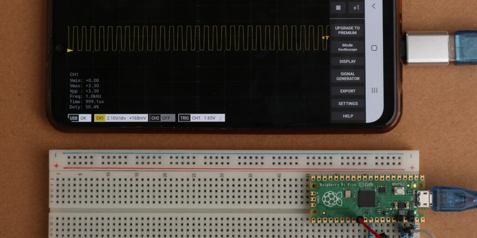
Task: Tap the stop acquisition square button
Action: point(338,8)
